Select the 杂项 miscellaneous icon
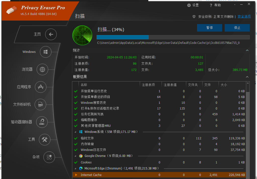Screen dimensions: 257x179 pos(49,157)
